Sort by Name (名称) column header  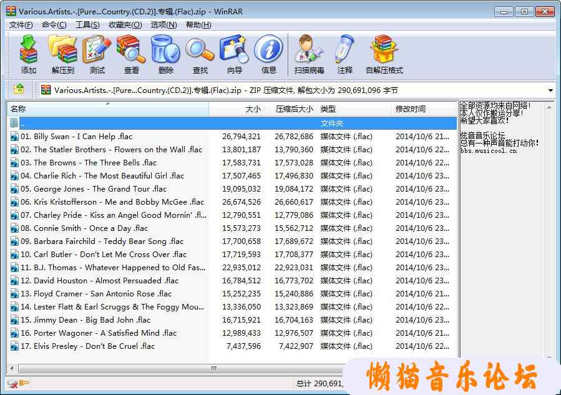point(108,109)
